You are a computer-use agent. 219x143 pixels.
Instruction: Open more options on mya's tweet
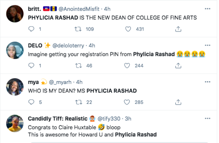[x=208, y=82]
